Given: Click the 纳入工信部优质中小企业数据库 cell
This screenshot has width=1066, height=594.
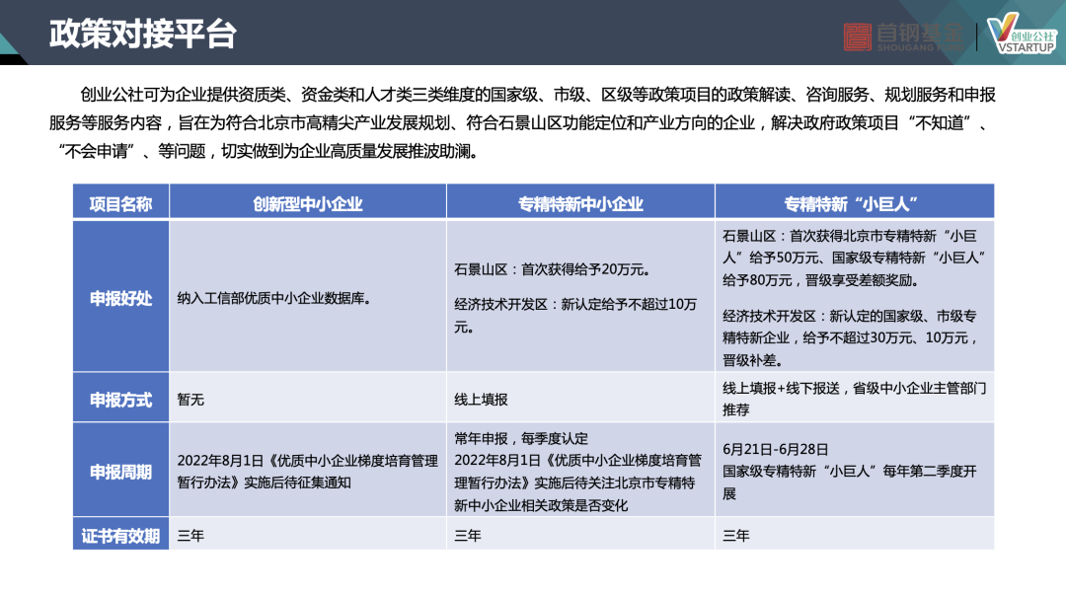Looking at the screenshot, I should tap(273, 298).
